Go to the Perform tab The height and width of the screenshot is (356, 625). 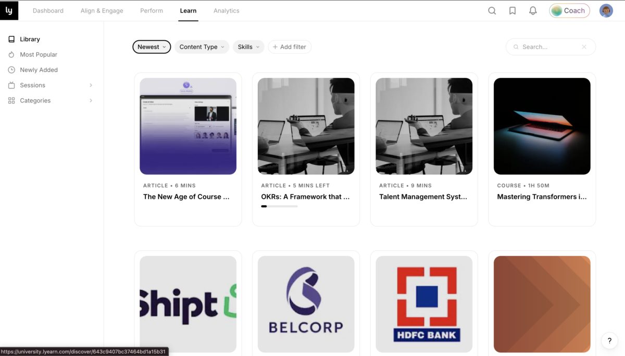[x=152, y=10]
